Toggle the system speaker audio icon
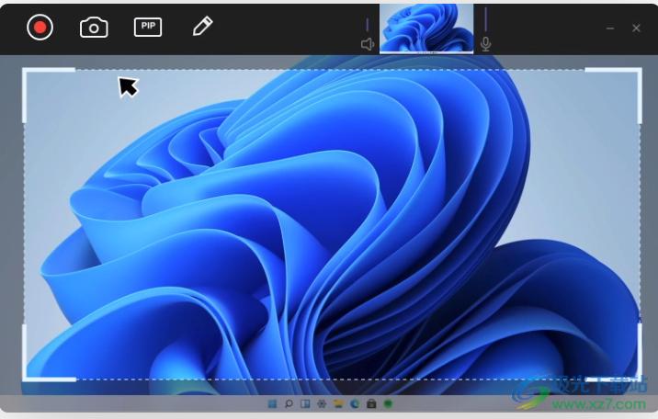 [x=368, y=44]
